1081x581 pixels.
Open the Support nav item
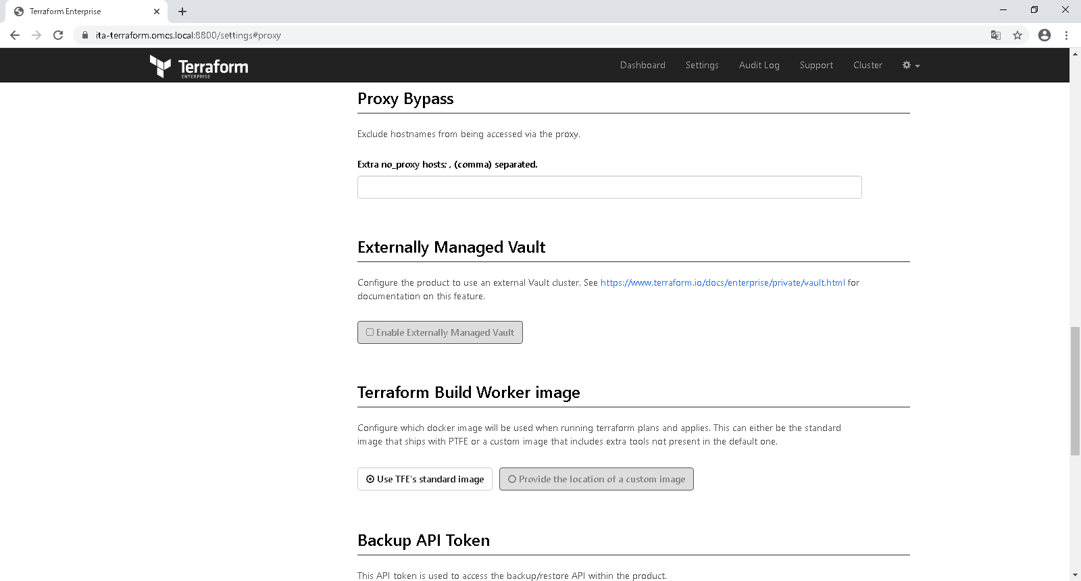click(x=816, y=65)
